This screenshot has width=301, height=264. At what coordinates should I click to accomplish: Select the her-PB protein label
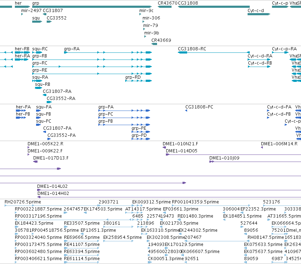23,114
